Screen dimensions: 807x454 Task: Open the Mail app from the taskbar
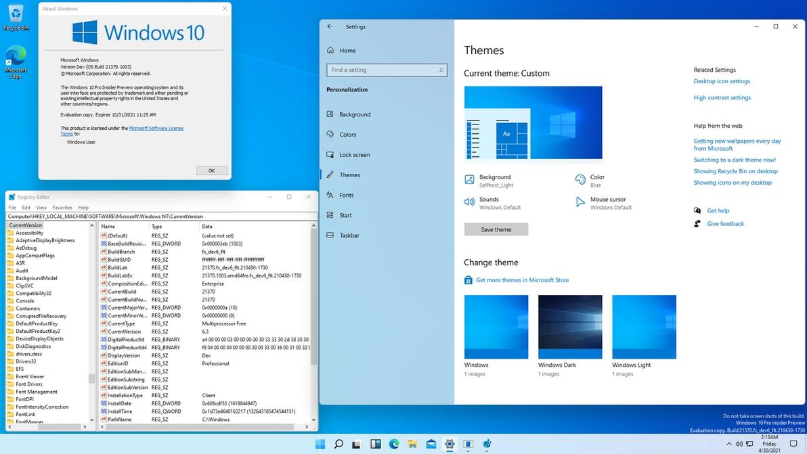point(431,445)
